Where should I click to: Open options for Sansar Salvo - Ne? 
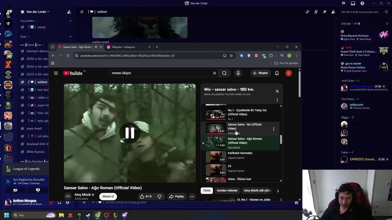[x=273, y=129]
